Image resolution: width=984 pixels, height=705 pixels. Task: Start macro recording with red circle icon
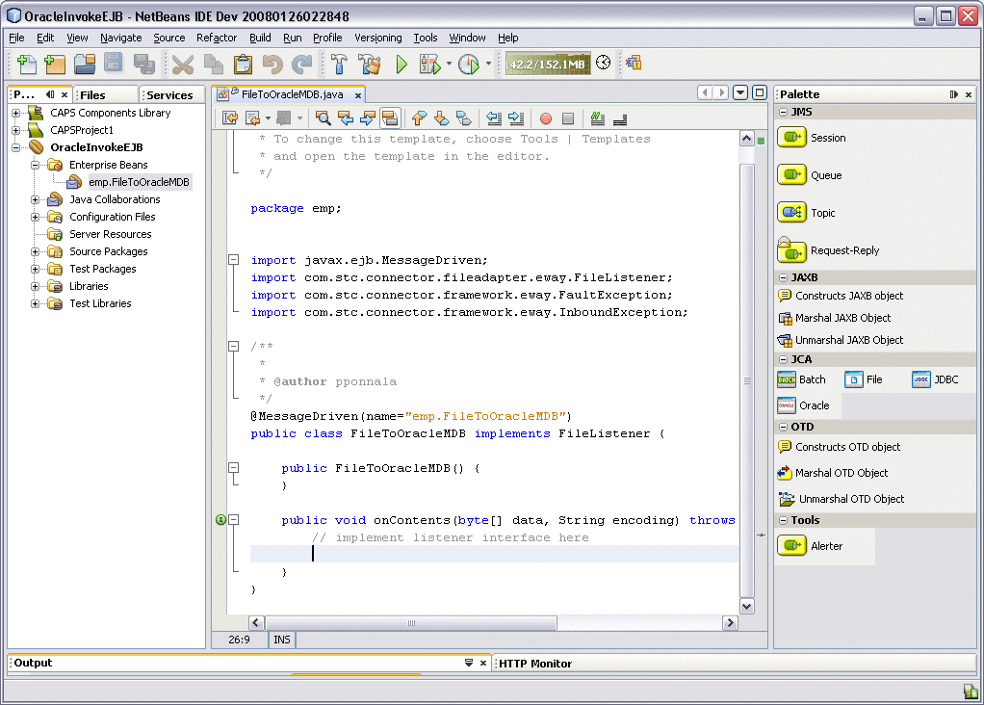(546, 118)
